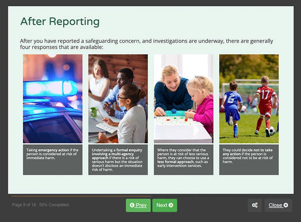The height and width of the screenshot is (222, 301).
Task: Click the '50% Completed' status text
Action: tap(54, 205)
